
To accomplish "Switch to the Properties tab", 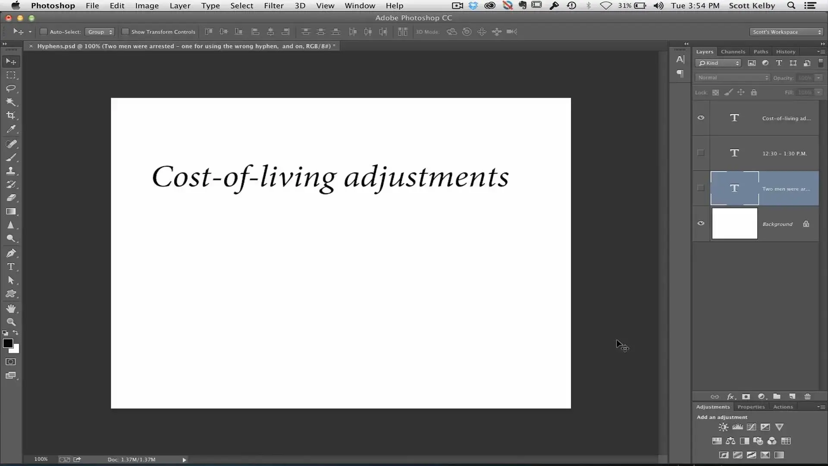I will [x=751, y=406].
